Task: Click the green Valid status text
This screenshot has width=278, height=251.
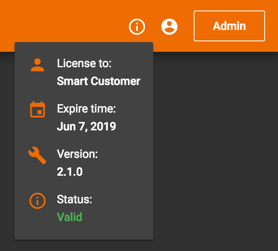Action: (70, 217)
